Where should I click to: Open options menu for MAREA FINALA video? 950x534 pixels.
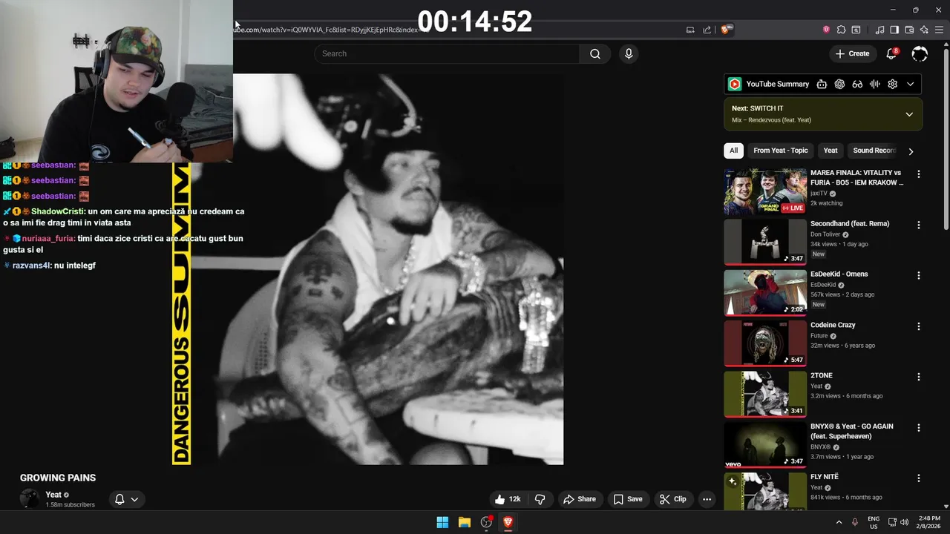tap(919, 174)
